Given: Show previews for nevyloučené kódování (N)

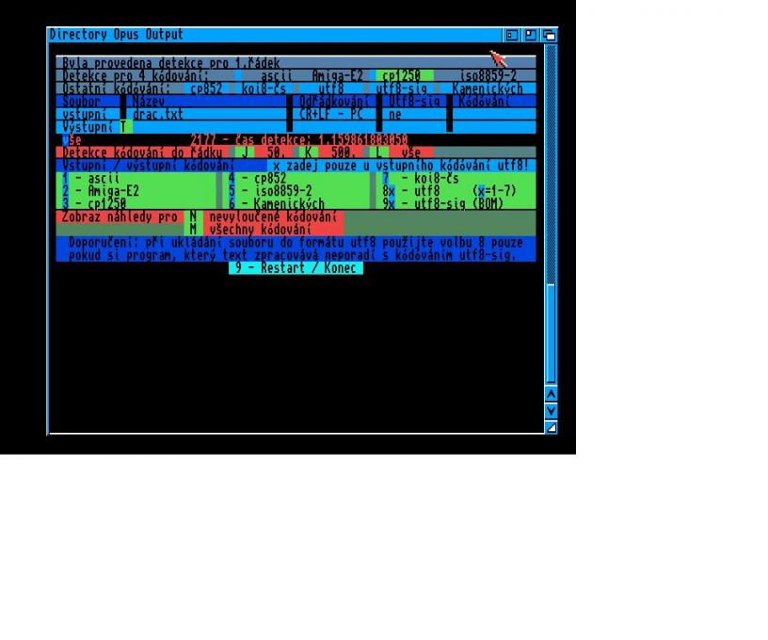Looking at the screenshot, I should [x=193, y=216].
